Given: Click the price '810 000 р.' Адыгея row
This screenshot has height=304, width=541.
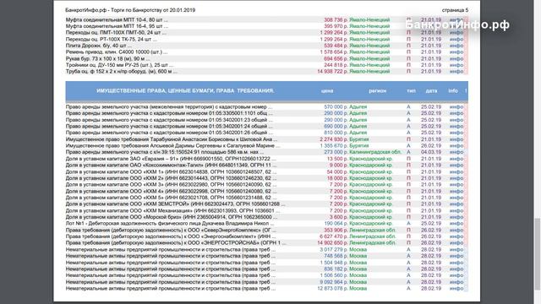Looking at the screenshot, I should click(x=336, y=133).
